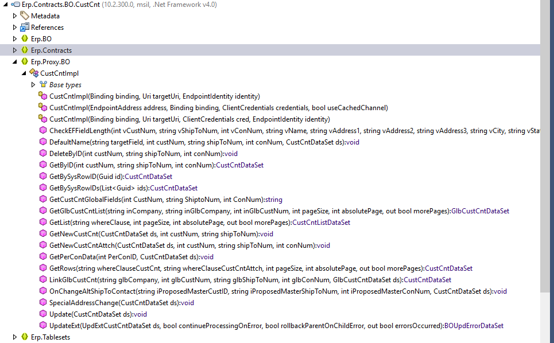Select the Metadata tree item
This screenshot has width=554, height=343.
click(45, 16)
